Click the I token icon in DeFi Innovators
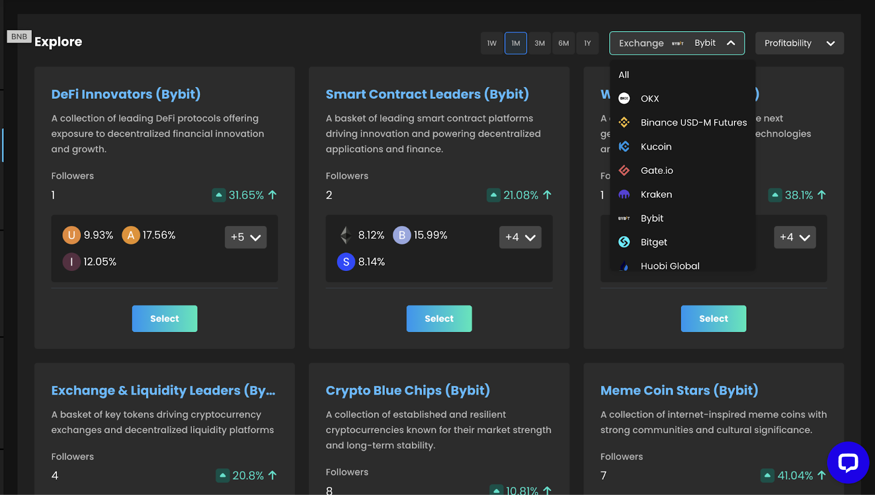875x495 pixels. coord(72,262)
